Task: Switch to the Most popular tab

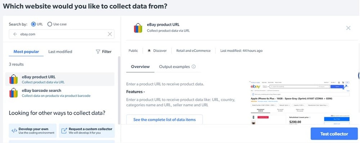Action: coord(26,52)
